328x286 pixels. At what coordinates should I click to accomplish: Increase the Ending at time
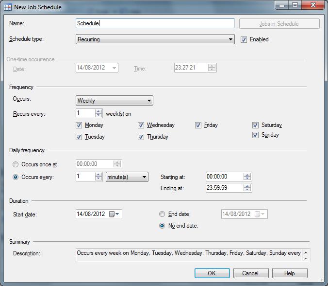[x=247, y=186]
